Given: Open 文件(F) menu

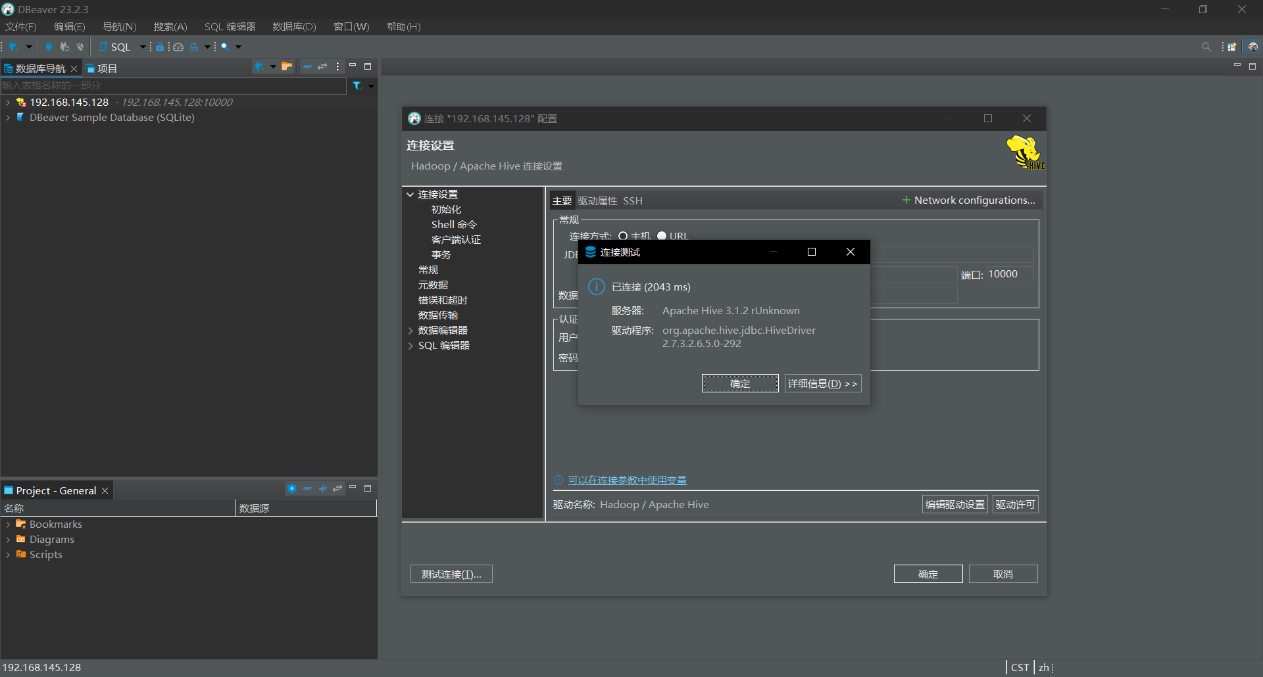Looking at the screenshot, I should click(x=21, y=27).
